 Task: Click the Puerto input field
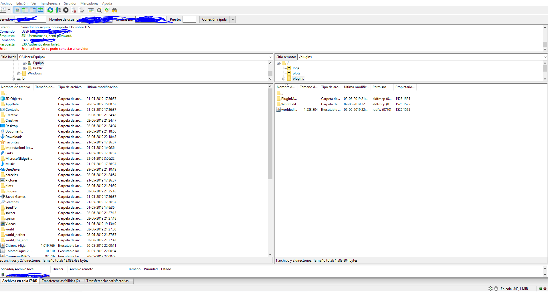click(x=189, y=19)
